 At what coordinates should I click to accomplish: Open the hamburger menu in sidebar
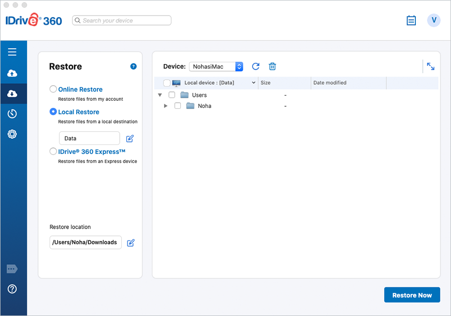point(12,52)
